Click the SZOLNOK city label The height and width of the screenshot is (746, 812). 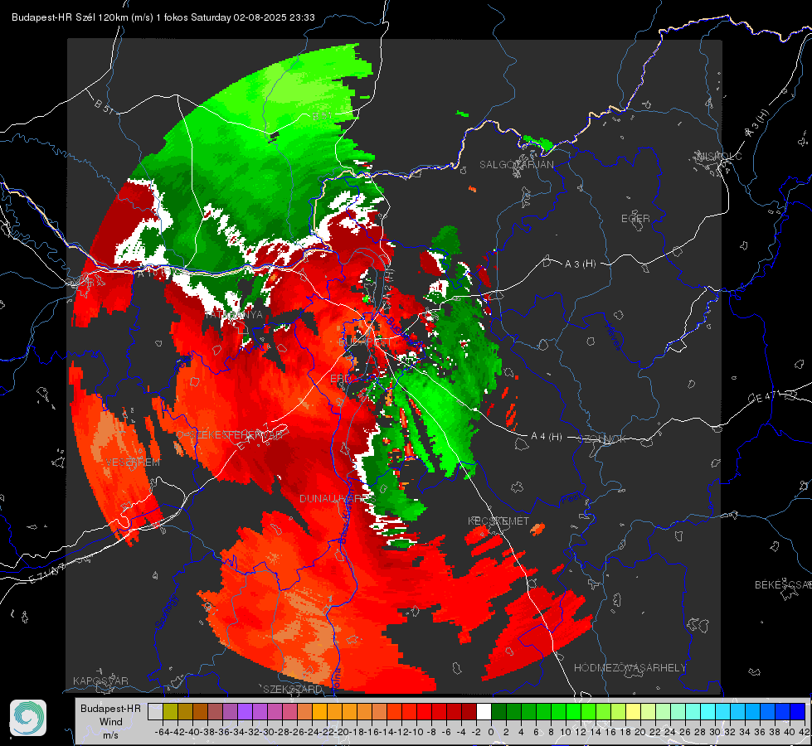[x=603, y=439]
